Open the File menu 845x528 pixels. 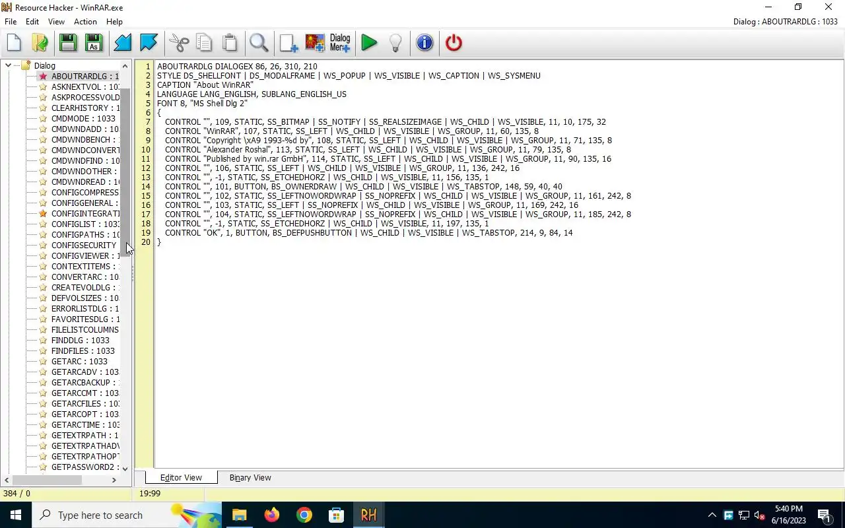[11, 22]
